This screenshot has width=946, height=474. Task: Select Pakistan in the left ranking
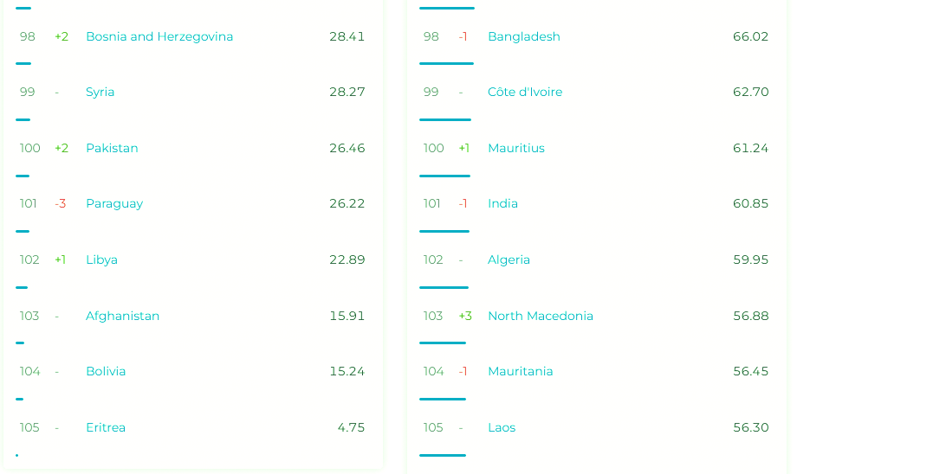112,148
